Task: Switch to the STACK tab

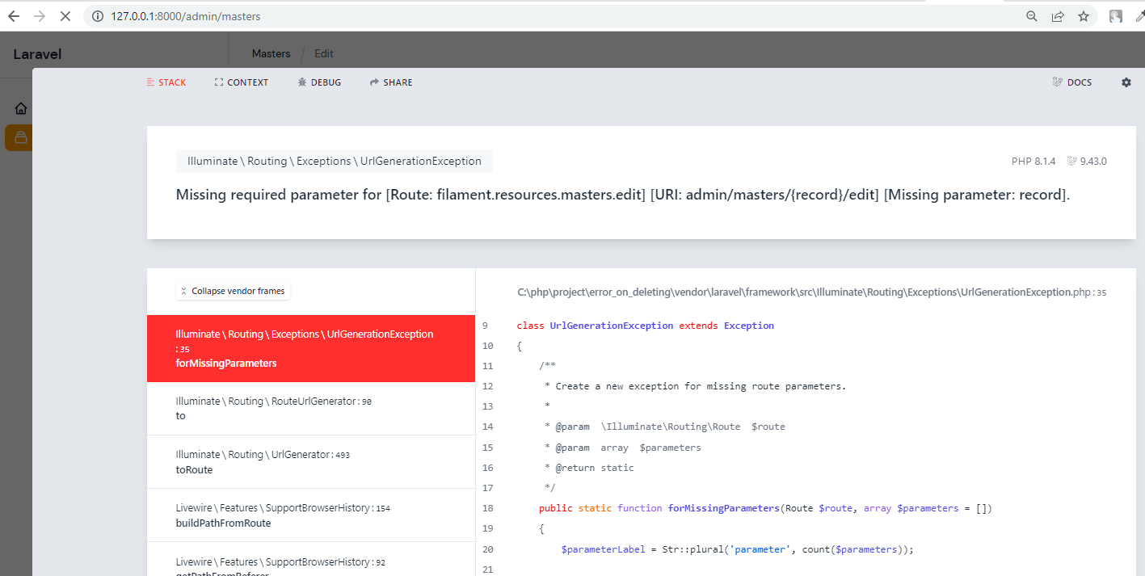Action: tap(166, 82)
